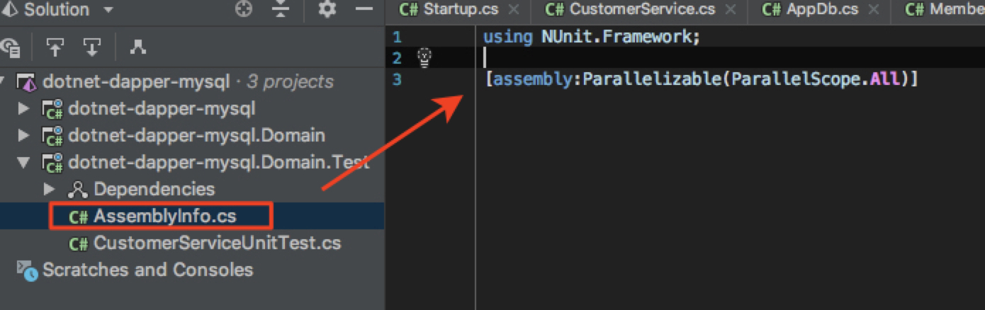Select CustomerServiceUnitTest.cs file

coord(216,243)
